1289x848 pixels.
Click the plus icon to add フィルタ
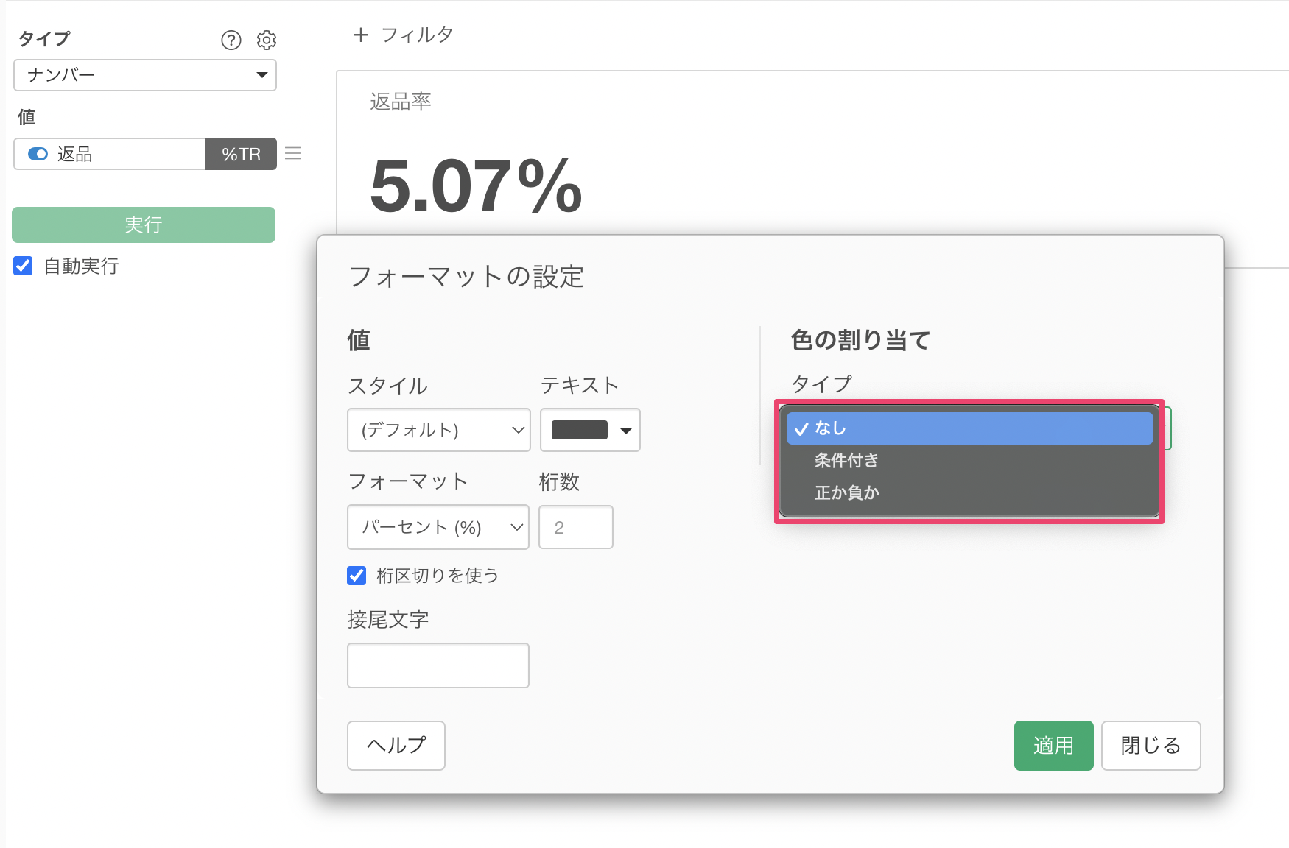tap(360, 35)
